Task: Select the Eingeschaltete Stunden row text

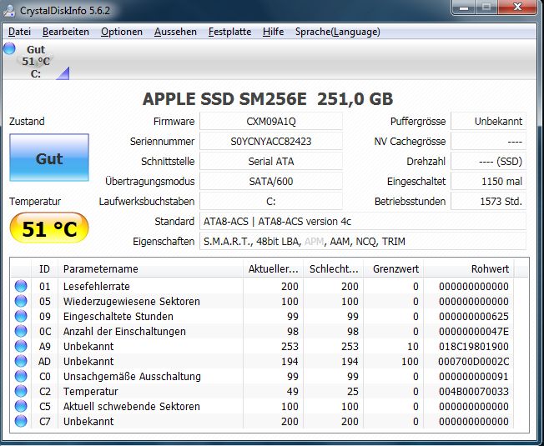Action: (118, 316)
